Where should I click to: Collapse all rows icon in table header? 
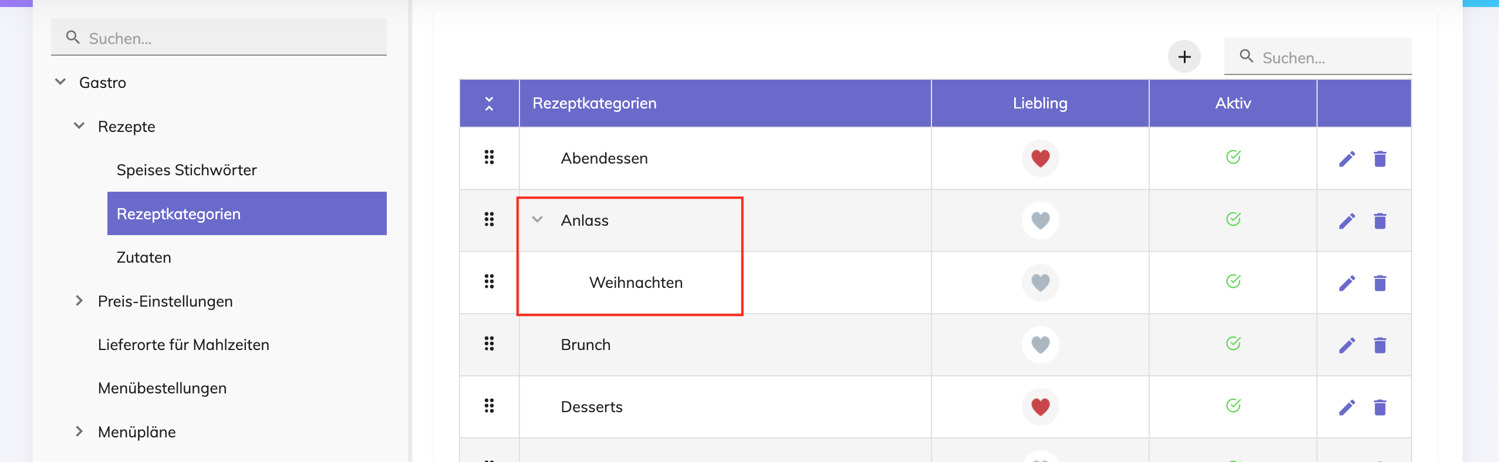tap(489, 104)
